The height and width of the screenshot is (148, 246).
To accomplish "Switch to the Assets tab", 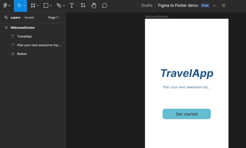I will 29,18.
